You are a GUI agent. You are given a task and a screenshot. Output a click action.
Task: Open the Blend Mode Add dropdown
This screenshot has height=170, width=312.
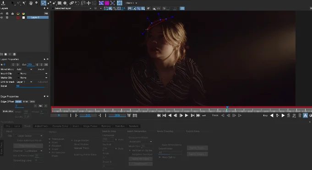[x=24, y=69]
